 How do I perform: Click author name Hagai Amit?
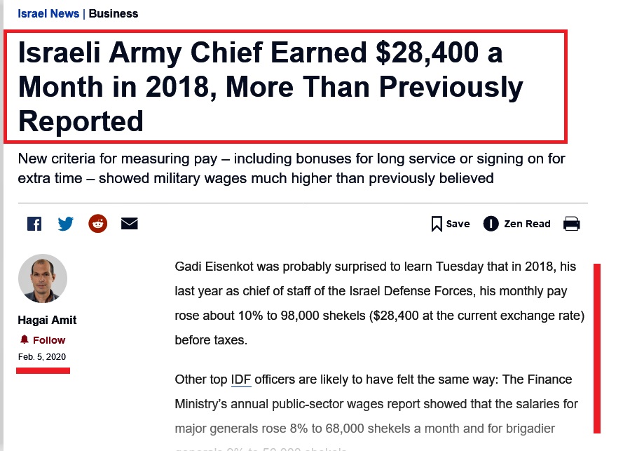coord(47,321)
